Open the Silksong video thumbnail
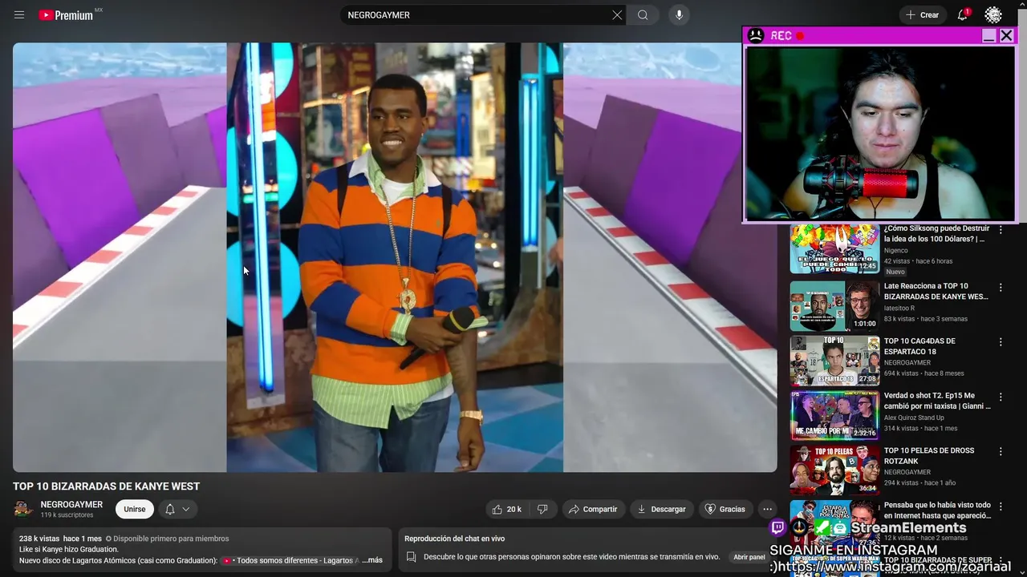1027x577 pixels. tap(834, 249)
